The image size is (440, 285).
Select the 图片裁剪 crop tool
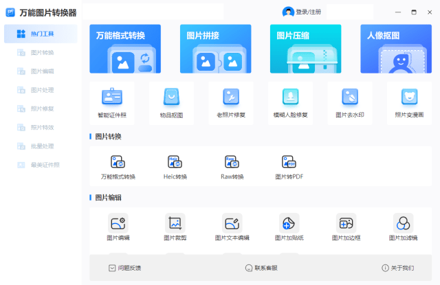pyautogui.click(x=175, y=223)
